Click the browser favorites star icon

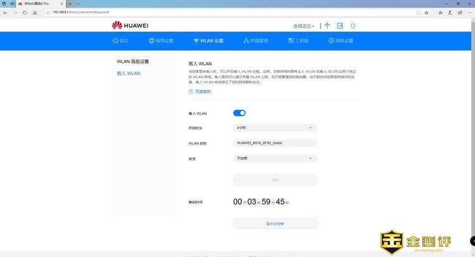click(426, 12)
